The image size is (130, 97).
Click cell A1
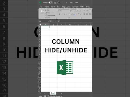pos(45,27)
